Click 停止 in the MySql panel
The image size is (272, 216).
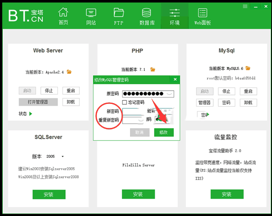(x=227, y=91)
